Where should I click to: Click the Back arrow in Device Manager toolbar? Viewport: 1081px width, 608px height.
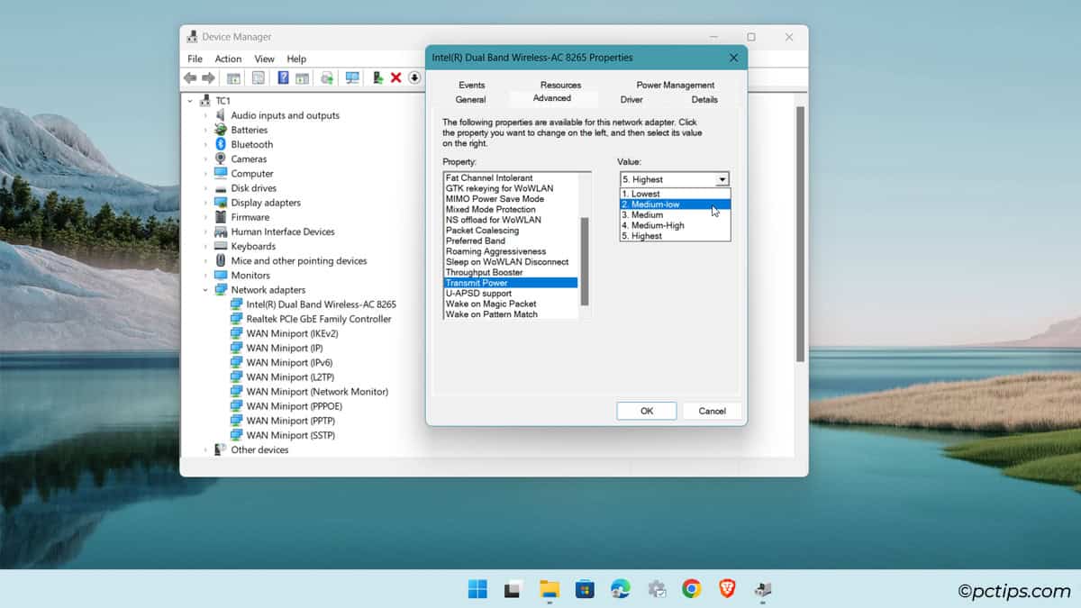click(x=191, y=78)
